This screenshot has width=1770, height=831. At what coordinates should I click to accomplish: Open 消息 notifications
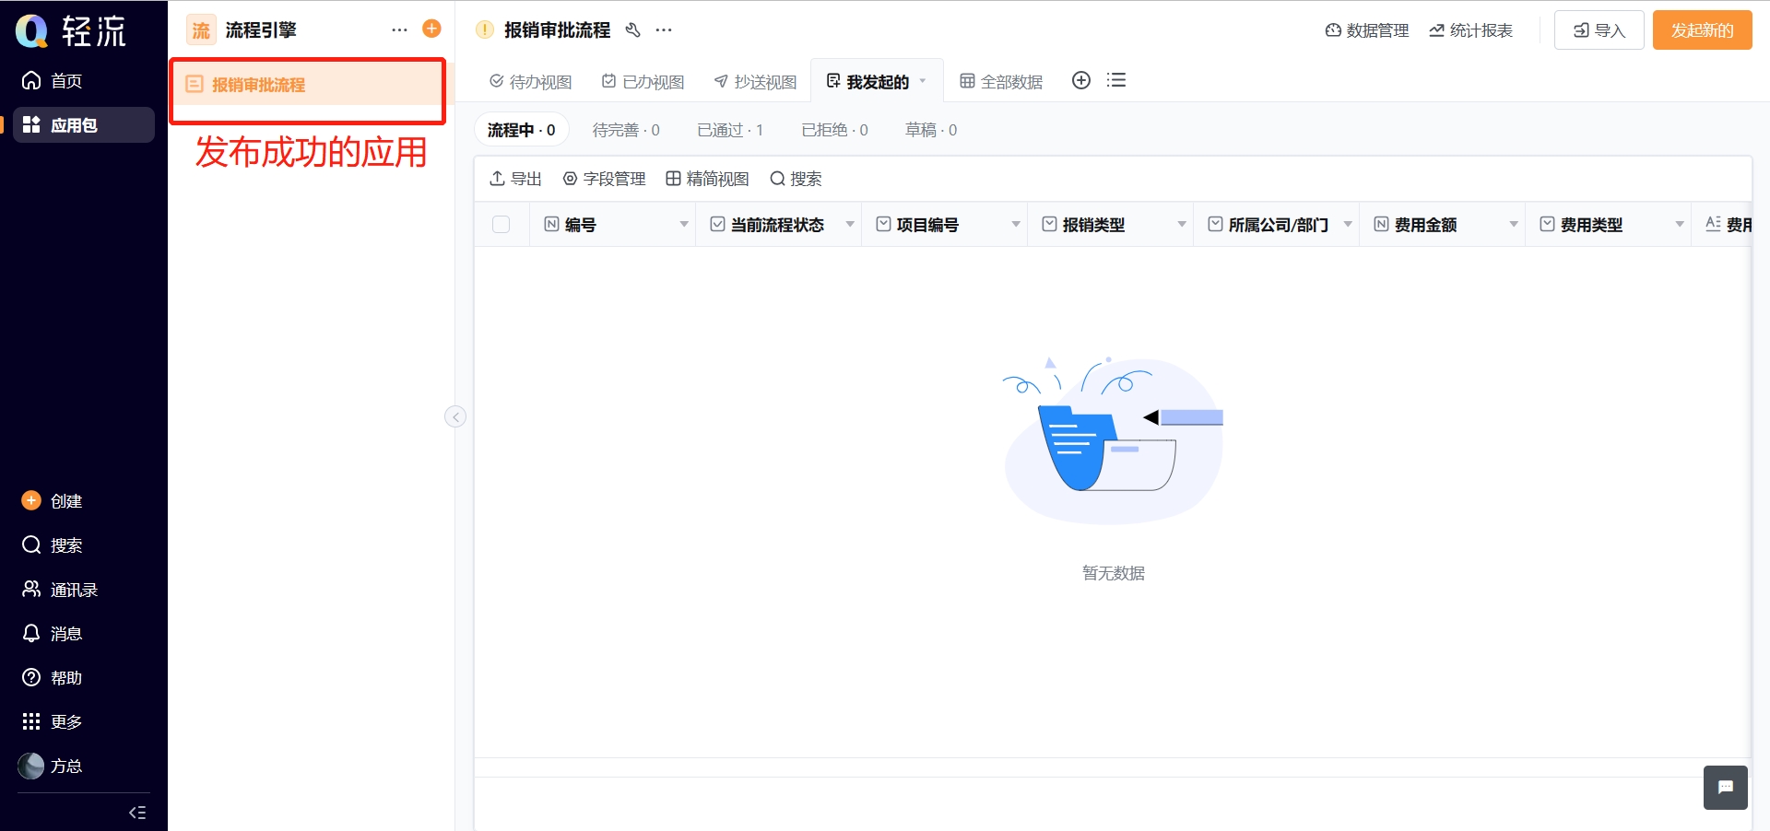(53, 634)
